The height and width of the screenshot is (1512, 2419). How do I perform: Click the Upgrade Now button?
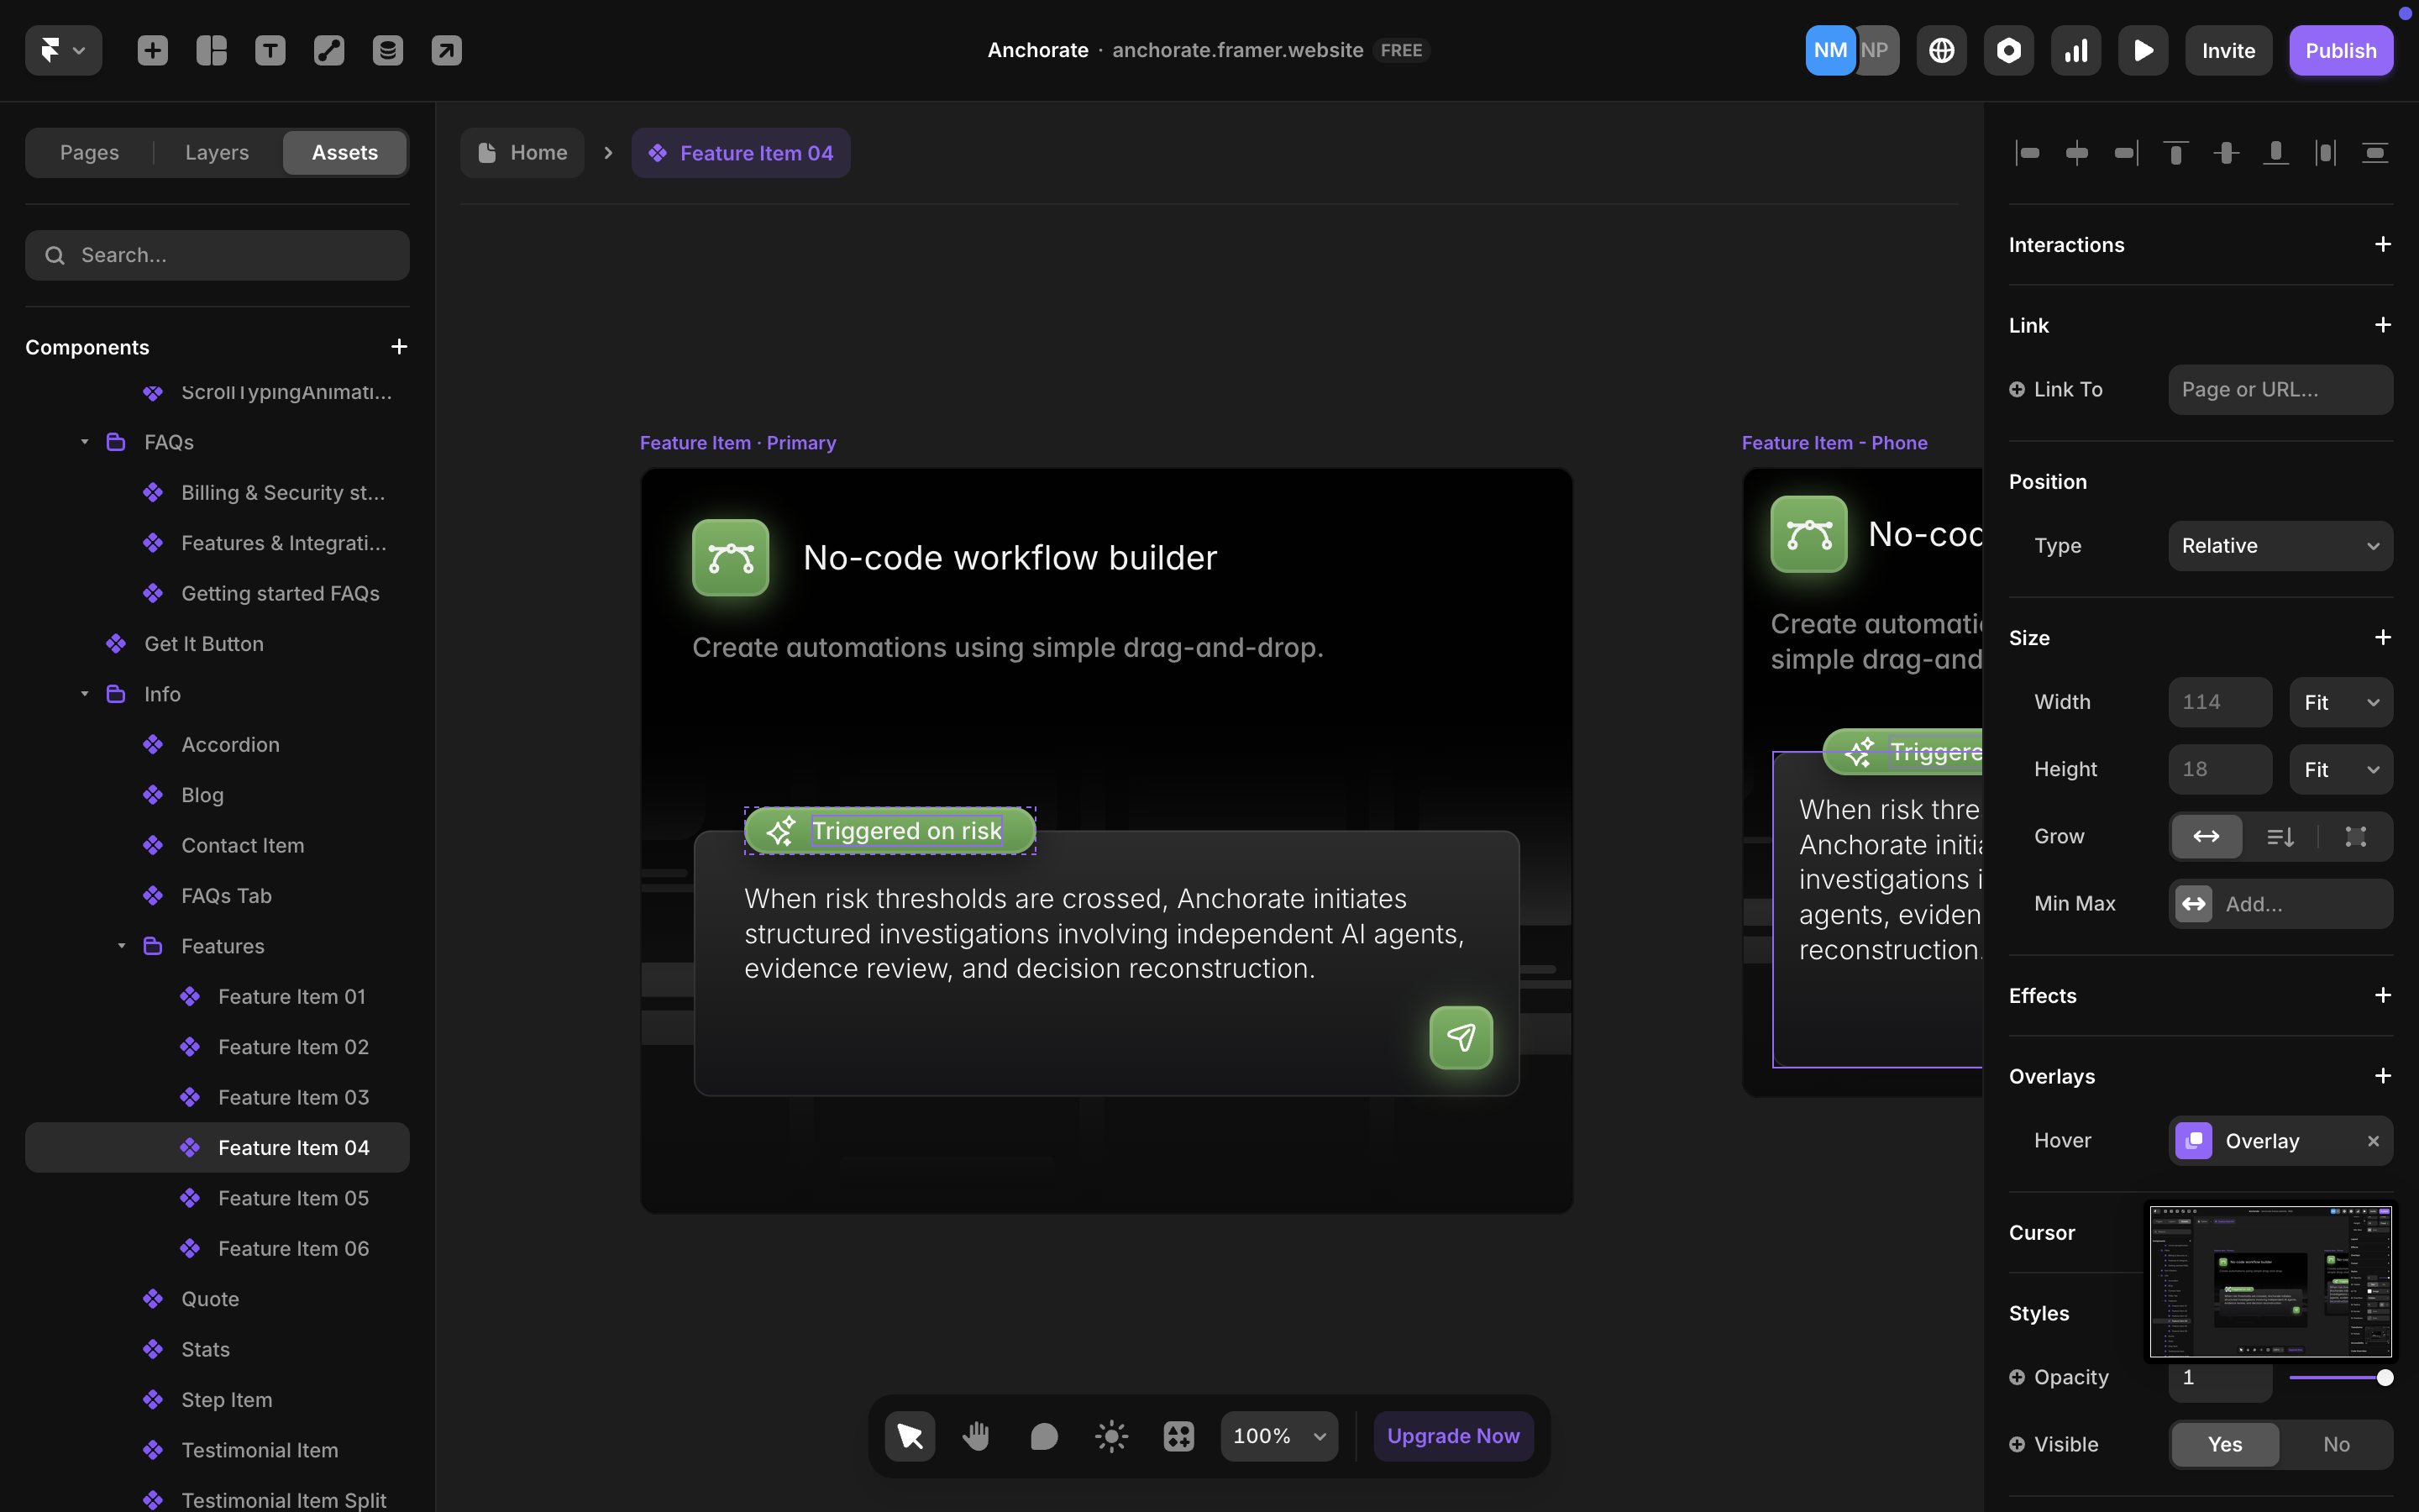1452,1435
